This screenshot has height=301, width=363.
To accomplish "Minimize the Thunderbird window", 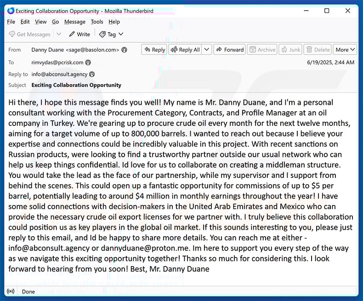I will tap(306, 11).
